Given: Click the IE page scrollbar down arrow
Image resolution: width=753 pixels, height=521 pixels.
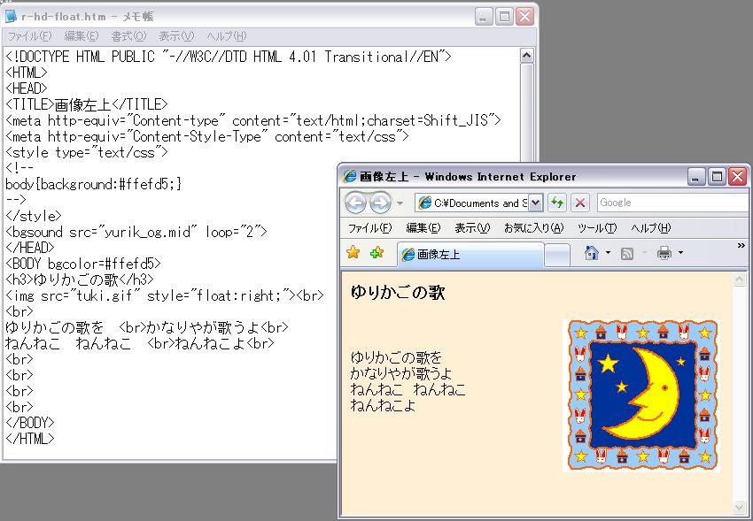Looking at the screenshot, I should 739,508.
